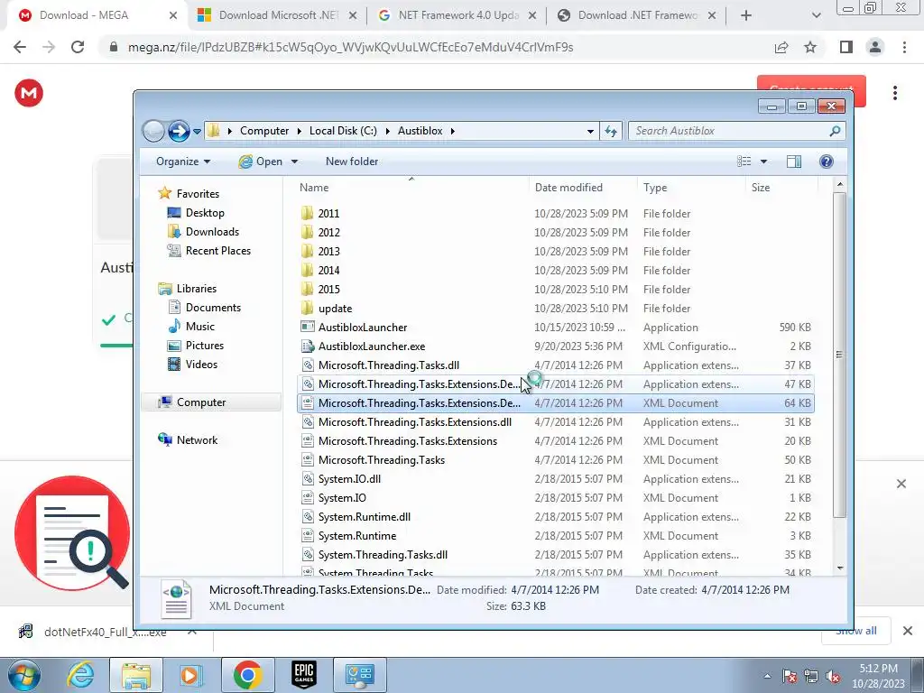
Task: Sort by Size column header
Action: point(781,188)
